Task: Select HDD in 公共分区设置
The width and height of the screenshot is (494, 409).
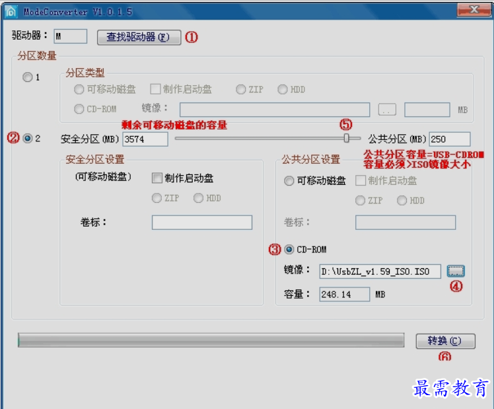Action: pyautogui.click(x=402, y=200)
